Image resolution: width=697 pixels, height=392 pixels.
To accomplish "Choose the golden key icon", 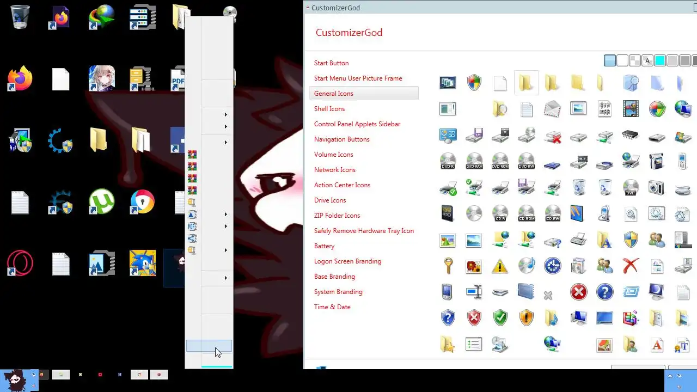I will pyautogui.click(x=448, y=266).
